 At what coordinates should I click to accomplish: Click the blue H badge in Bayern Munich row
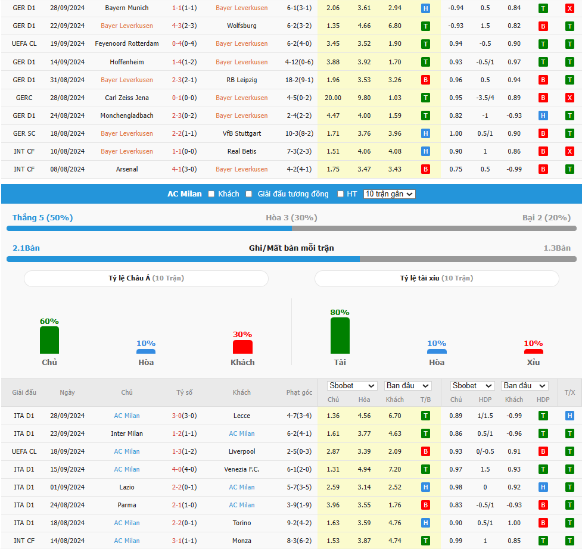(425, 8)
